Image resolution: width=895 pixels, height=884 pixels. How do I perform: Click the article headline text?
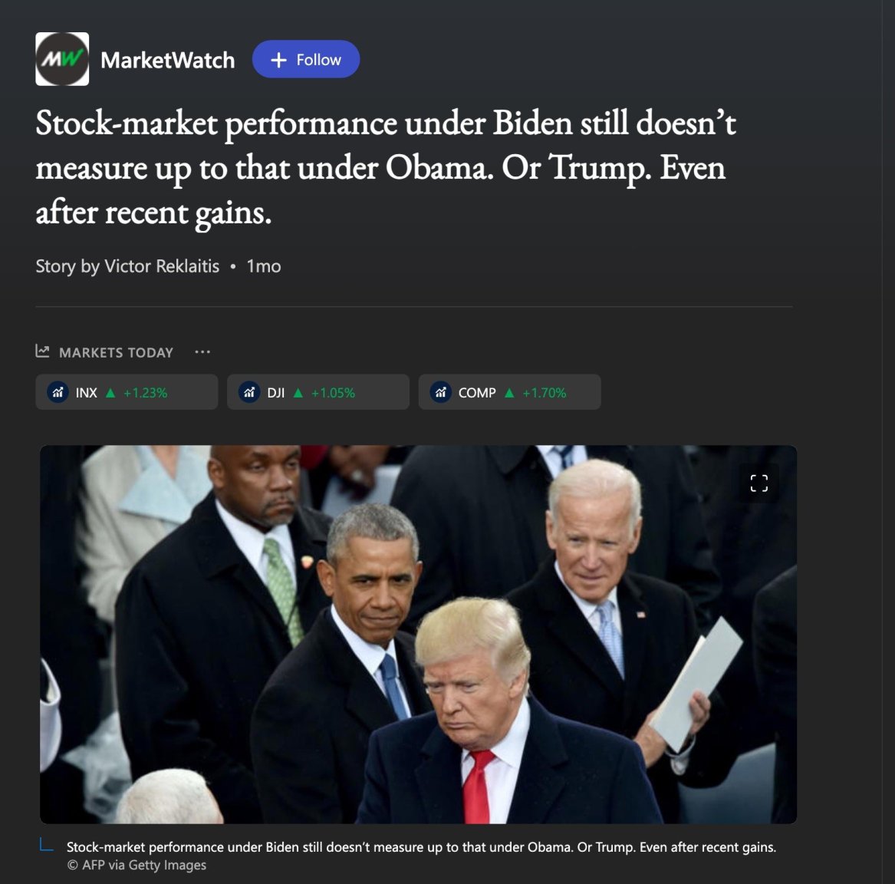point(386,167)
